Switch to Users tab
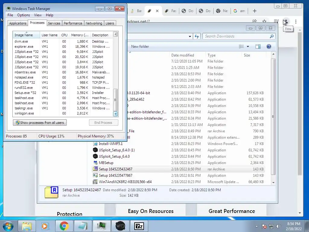Viewport: 309px width, 232px height. click(110, 23)
